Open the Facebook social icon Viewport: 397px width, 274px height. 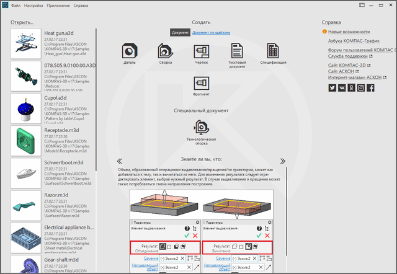point(371,88)
